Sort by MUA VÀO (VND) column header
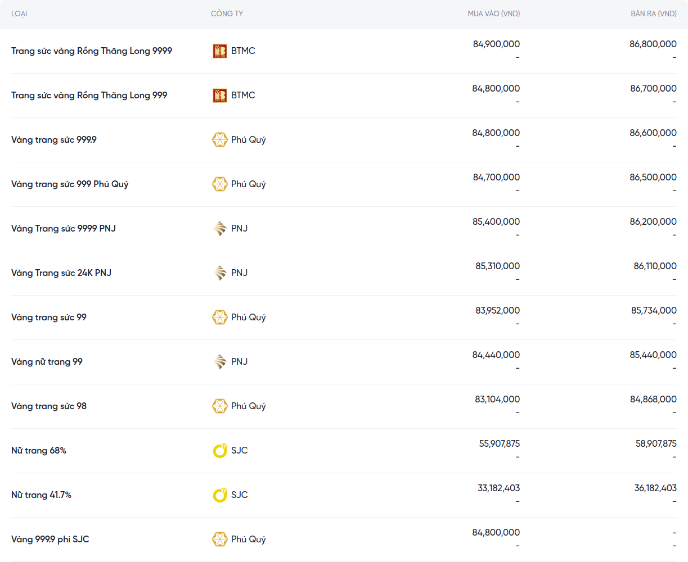The width and height of the screenshot is (688, 562). (493, 13)
